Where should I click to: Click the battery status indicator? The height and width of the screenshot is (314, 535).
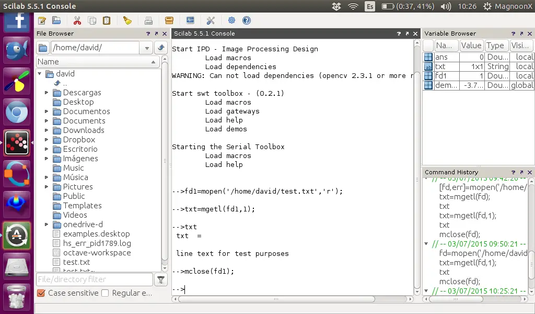[x=408, y=6]
